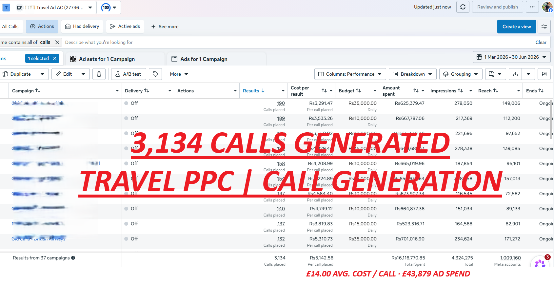Click See more views

tap(165, 27)
